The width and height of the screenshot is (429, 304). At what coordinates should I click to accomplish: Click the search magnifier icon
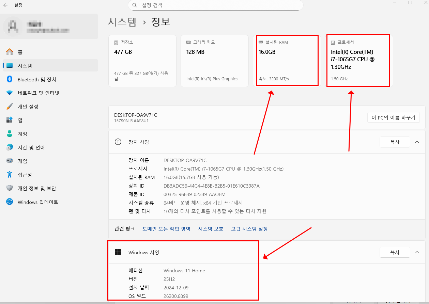135,5
